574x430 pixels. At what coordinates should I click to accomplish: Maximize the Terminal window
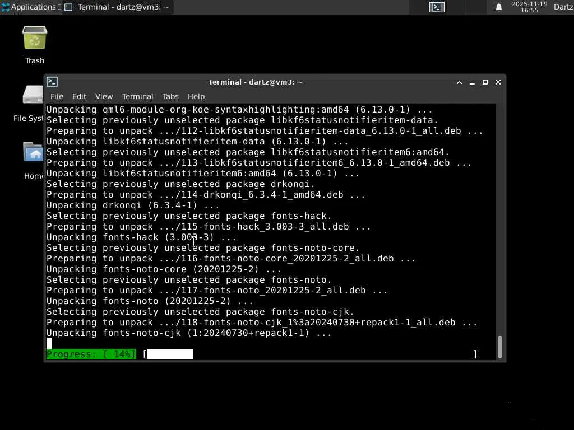click(x=485, y=82)
